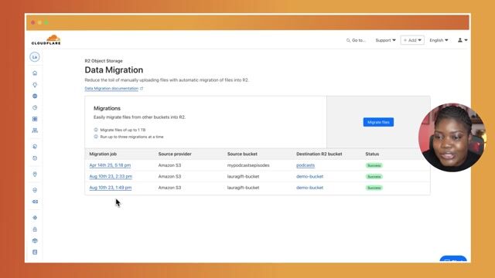
Task: Click the "Go to..." search field
Action: click(x=356, y=40)
